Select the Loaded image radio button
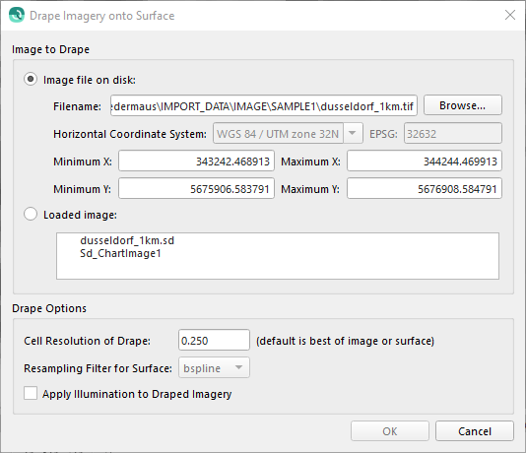The height and width of the screenshot is (453, 526). (x=31, y=215)
